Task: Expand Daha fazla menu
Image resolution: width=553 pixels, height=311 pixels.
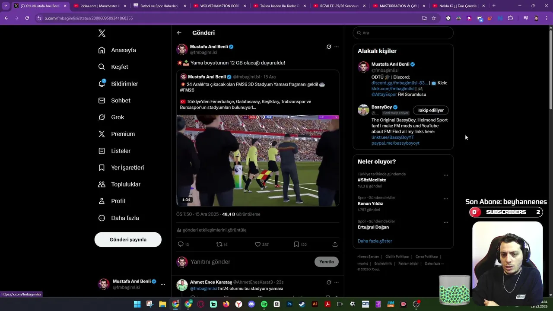Action: click(x=118, y=218)
